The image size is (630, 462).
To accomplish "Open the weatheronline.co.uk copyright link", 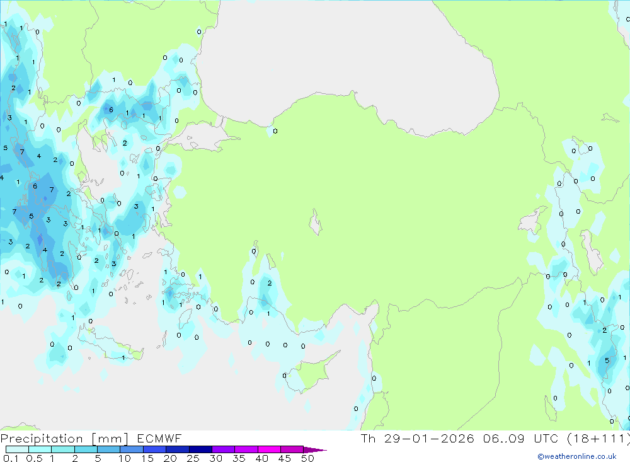I will coord(577,456).
